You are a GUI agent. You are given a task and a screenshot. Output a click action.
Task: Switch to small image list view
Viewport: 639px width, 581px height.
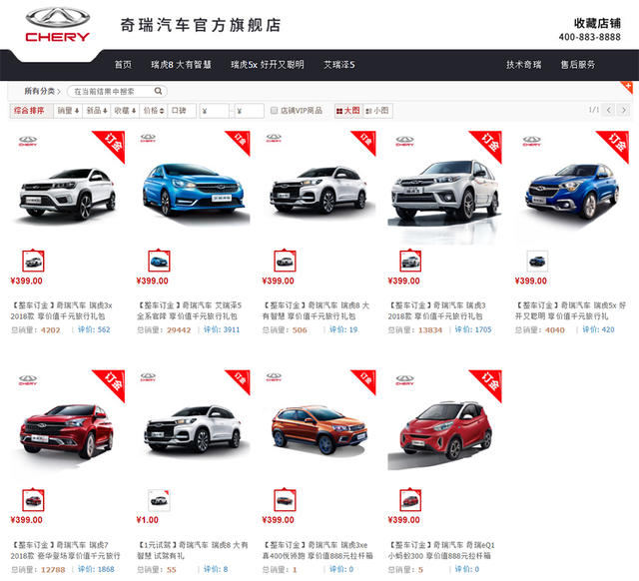click(x=377, y=111)
